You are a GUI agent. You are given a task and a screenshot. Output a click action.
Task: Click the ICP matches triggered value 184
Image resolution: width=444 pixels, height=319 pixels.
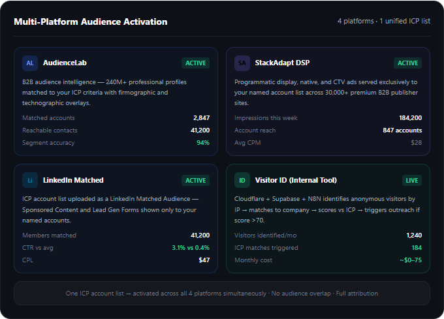(x=417, y=248)
